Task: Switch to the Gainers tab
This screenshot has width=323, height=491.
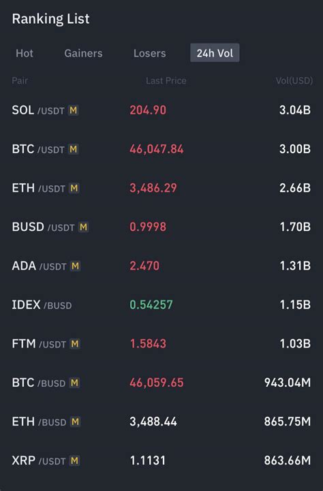Action: (x=83, y=53)
